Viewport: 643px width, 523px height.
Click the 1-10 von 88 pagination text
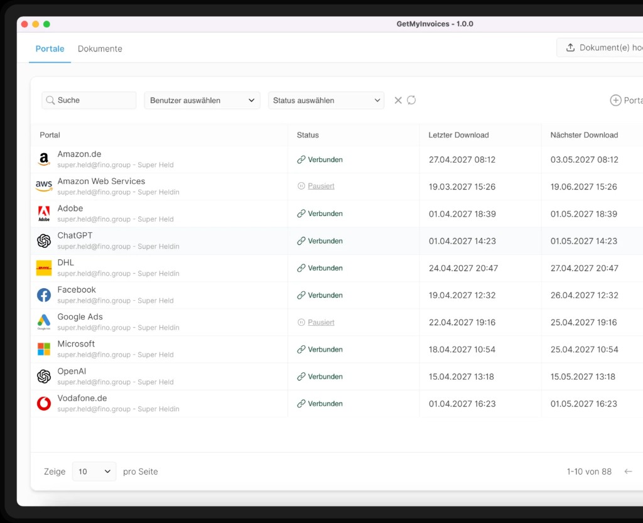tap(589, 472)
